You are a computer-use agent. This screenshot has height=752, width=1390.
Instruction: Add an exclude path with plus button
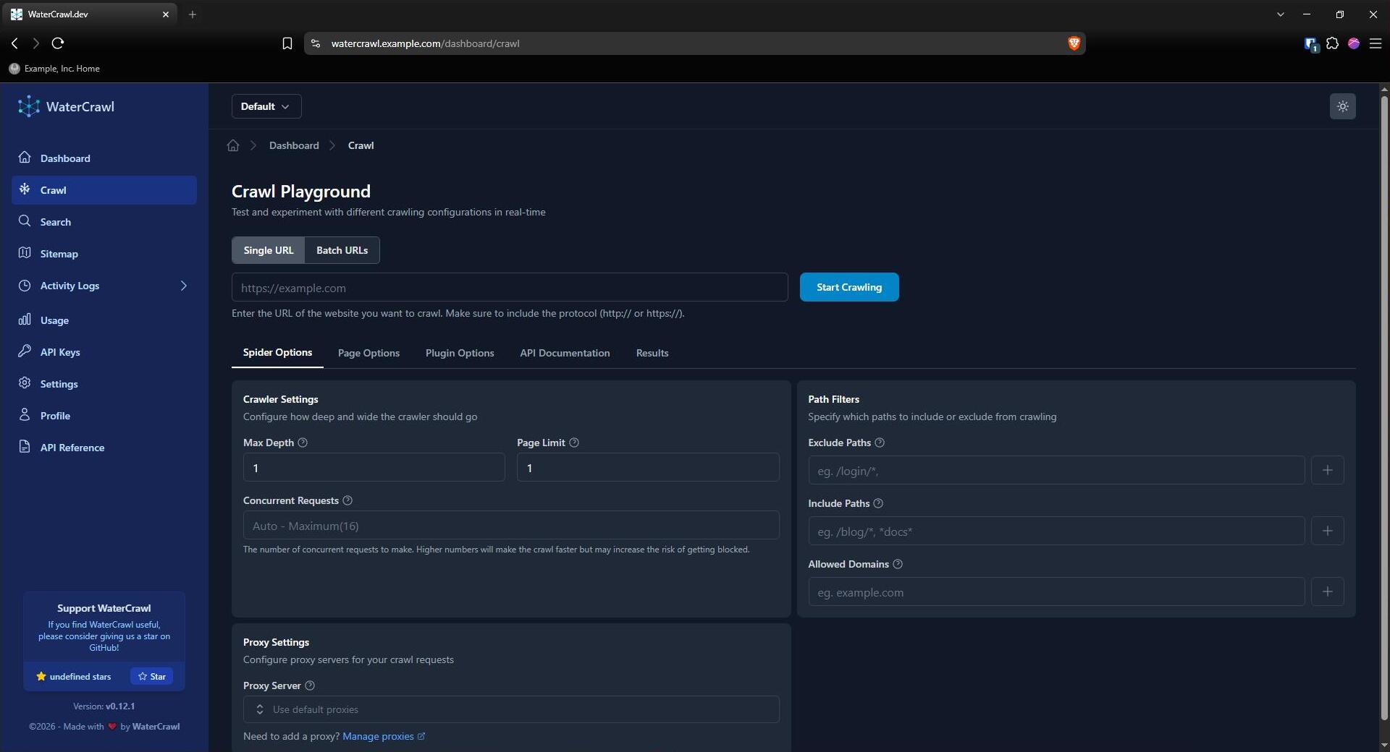1327,471
